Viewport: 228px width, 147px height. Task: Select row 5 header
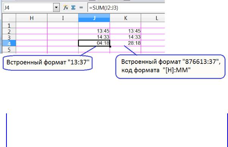tap(9, 50)
